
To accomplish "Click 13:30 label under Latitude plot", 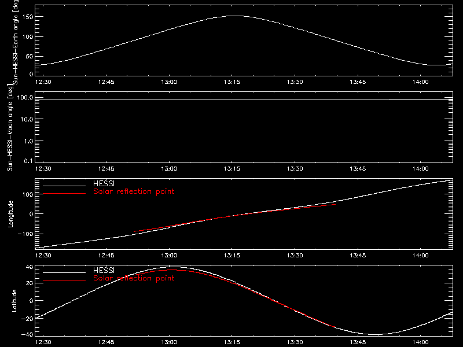I will (295, 342).
